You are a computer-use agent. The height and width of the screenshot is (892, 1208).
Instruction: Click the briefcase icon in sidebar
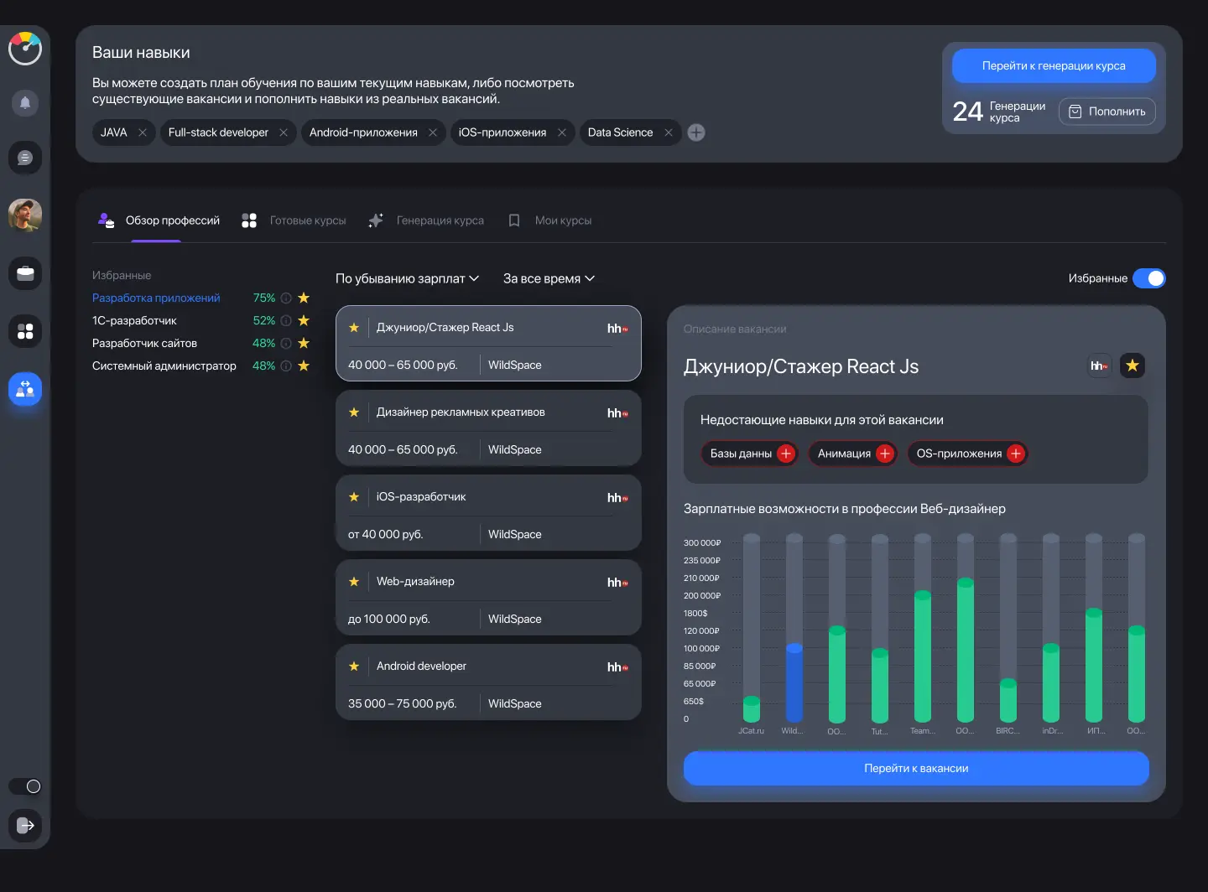25,273
